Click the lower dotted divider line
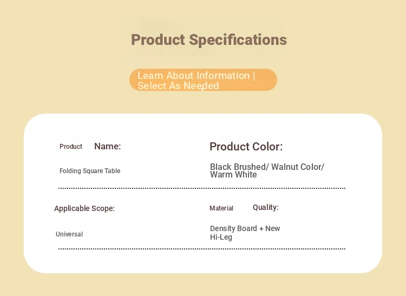Image resolution: width=406 pixels, height=296 pixels. click(202, 249)
